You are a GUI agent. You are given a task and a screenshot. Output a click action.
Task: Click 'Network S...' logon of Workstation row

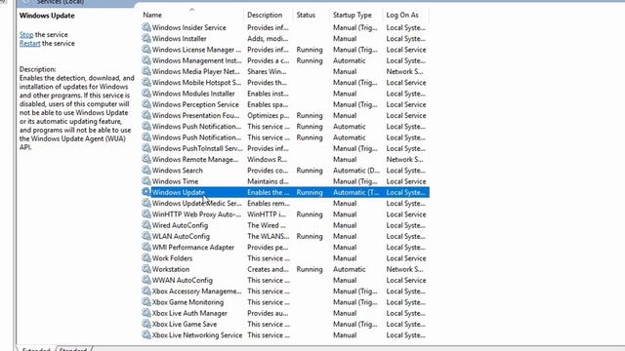pos(405,269)
